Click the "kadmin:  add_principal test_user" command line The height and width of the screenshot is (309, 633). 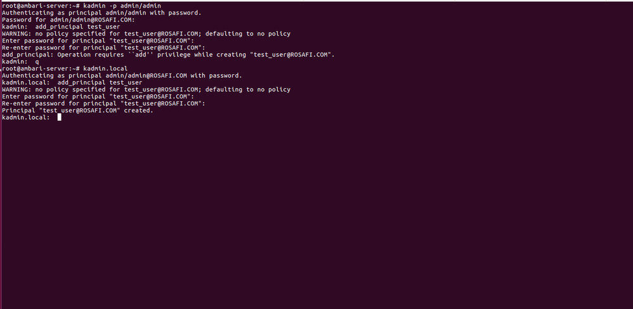click(61, 27)
